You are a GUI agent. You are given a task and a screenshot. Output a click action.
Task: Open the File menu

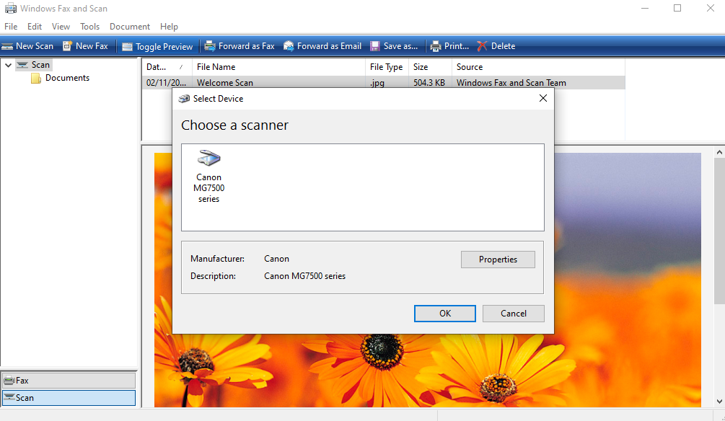11,27
